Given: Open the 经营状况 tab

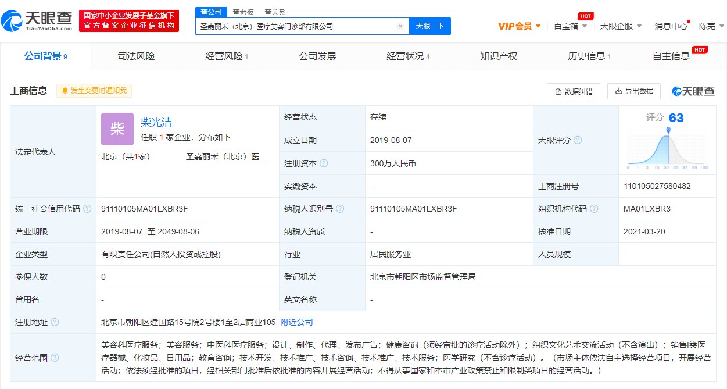Looking at the screenshot, I should click(408, 56).
